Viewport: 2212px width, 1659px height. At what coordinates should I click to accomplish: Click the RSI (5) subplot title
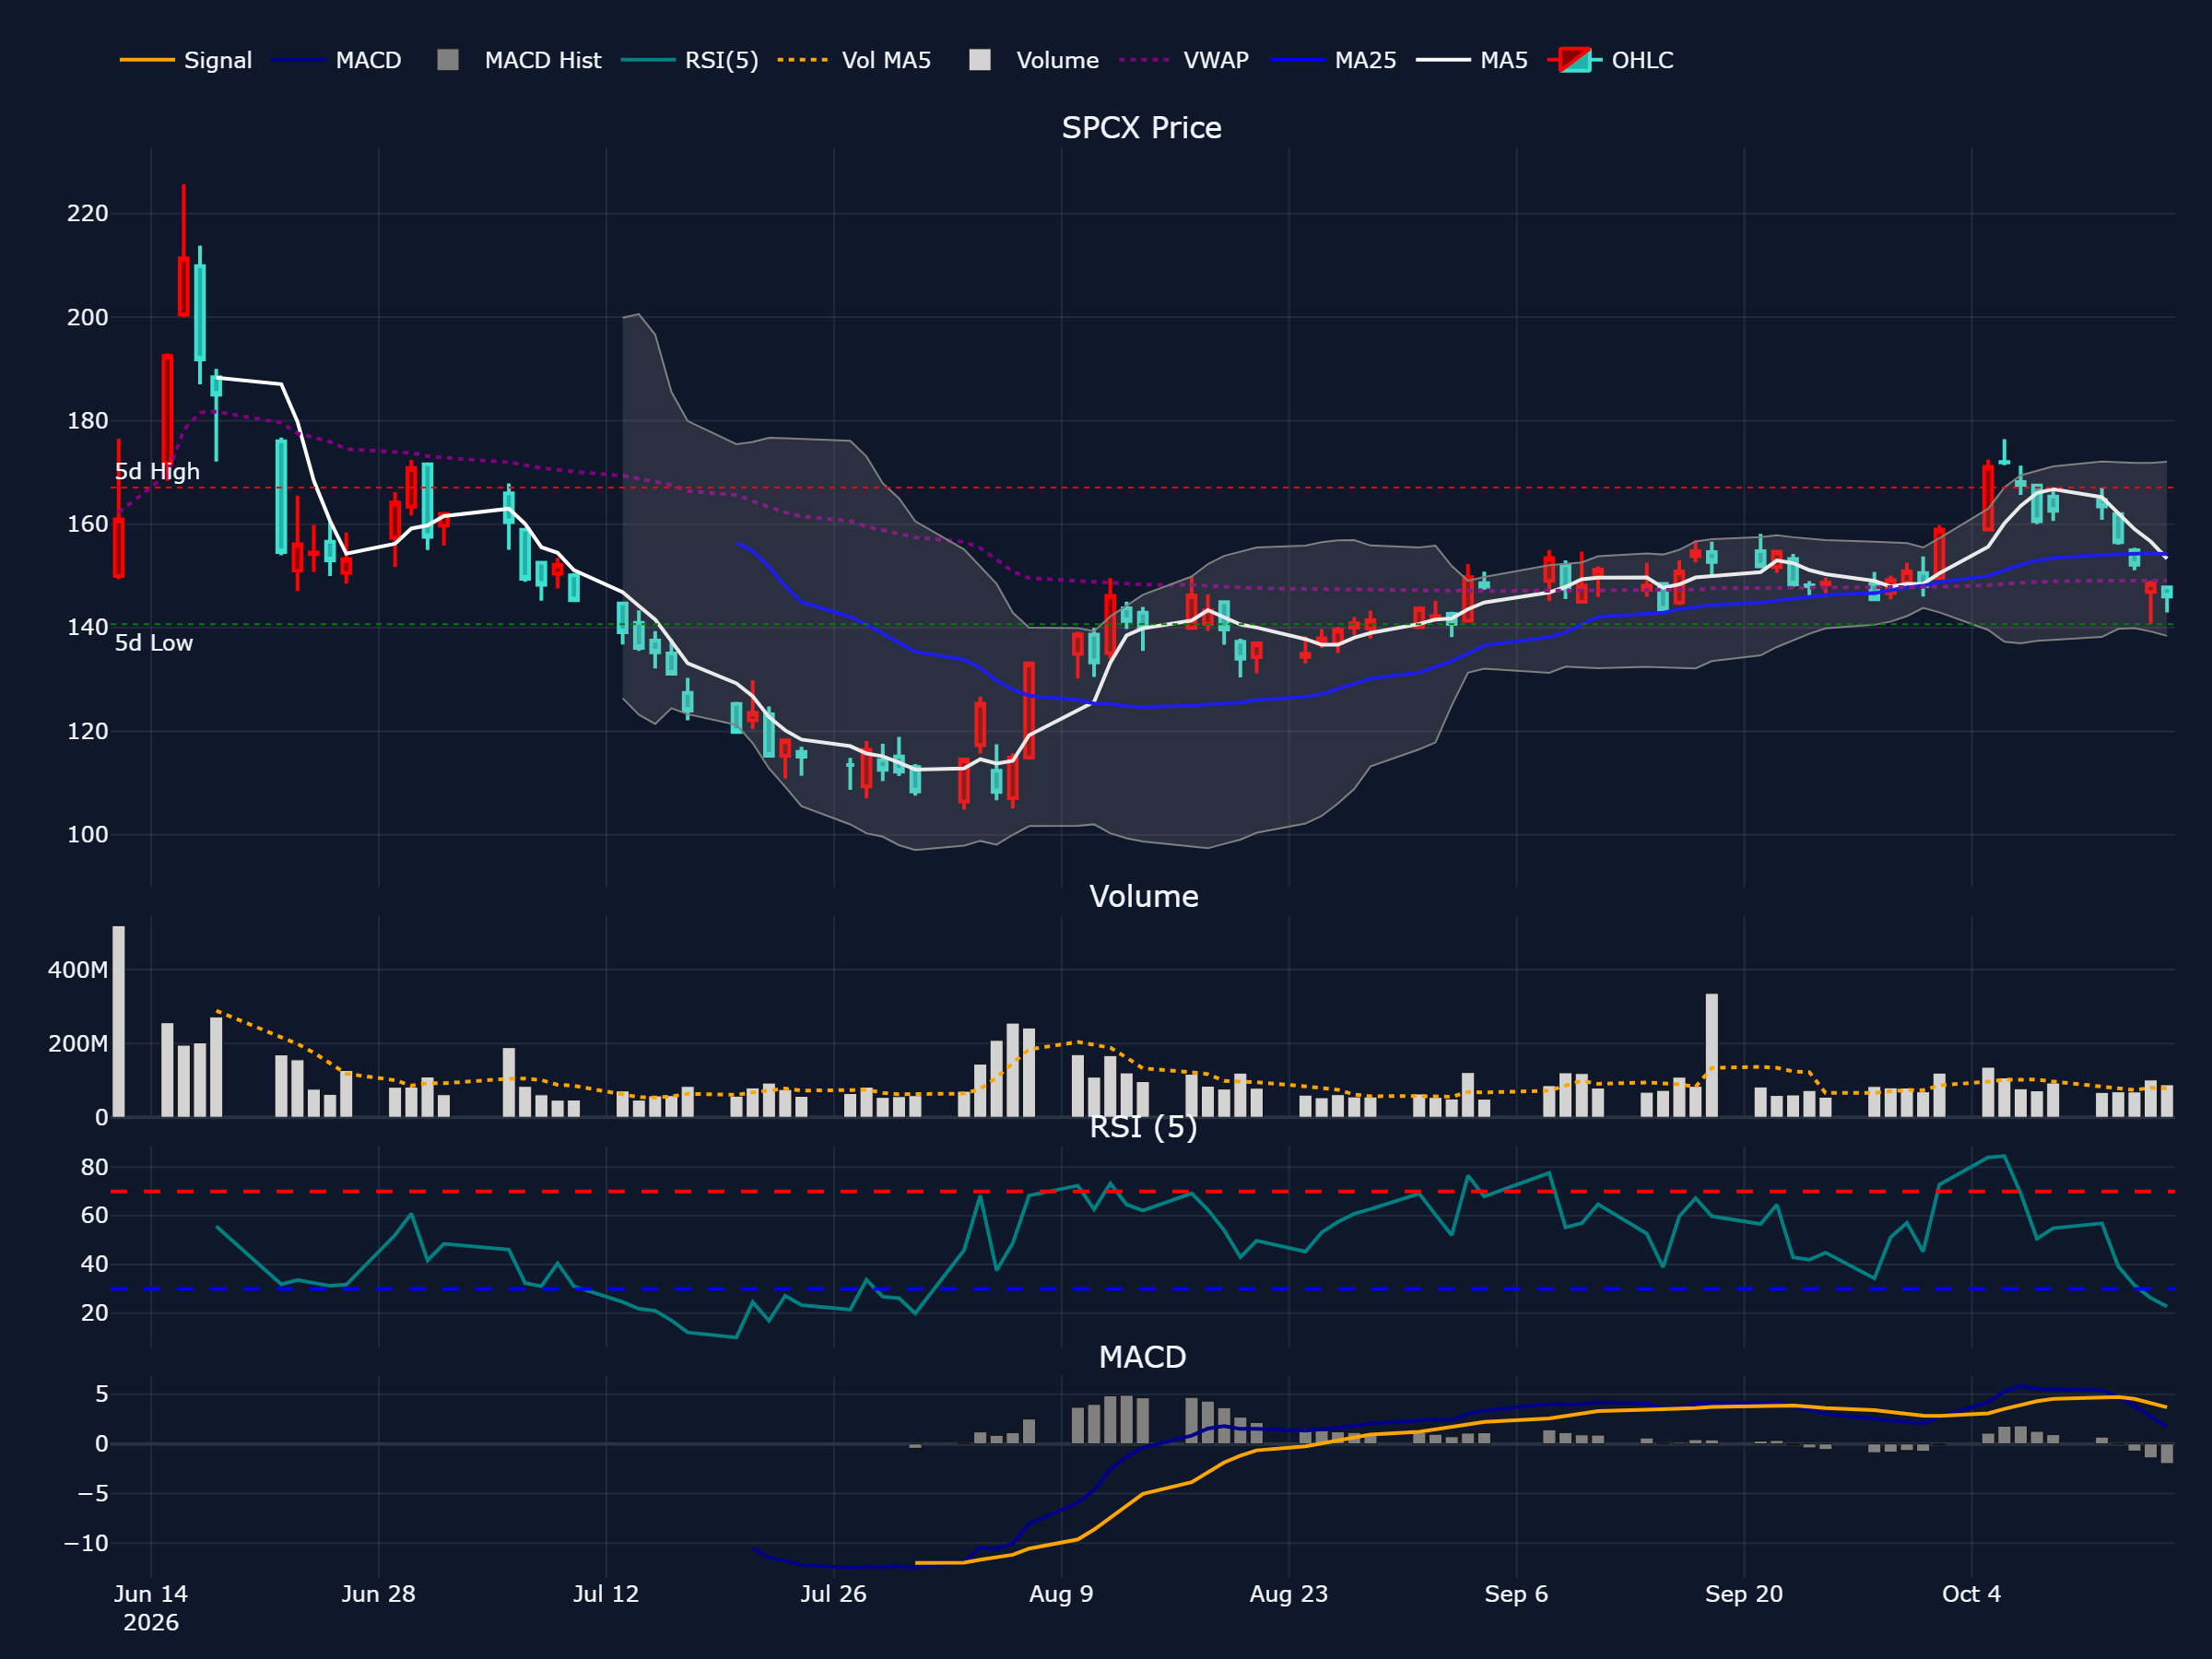(1143, 1127)
